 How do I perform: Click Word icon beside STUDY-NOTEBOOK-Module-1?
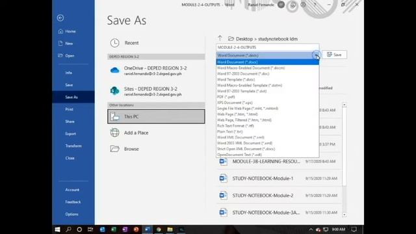click(224, 178)
